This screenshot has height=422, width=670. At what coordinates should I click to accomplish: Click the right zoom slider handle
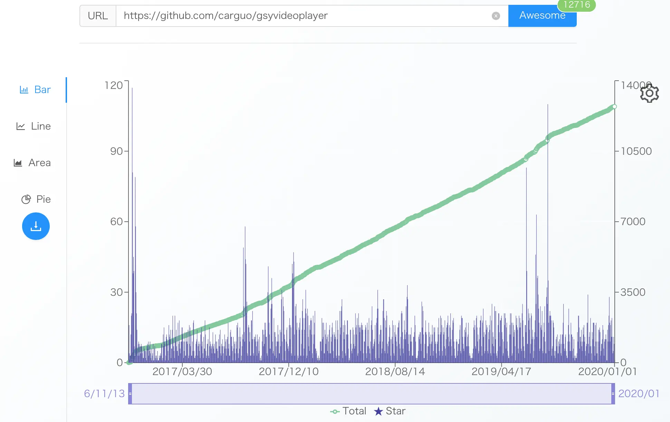coord(613,393)
